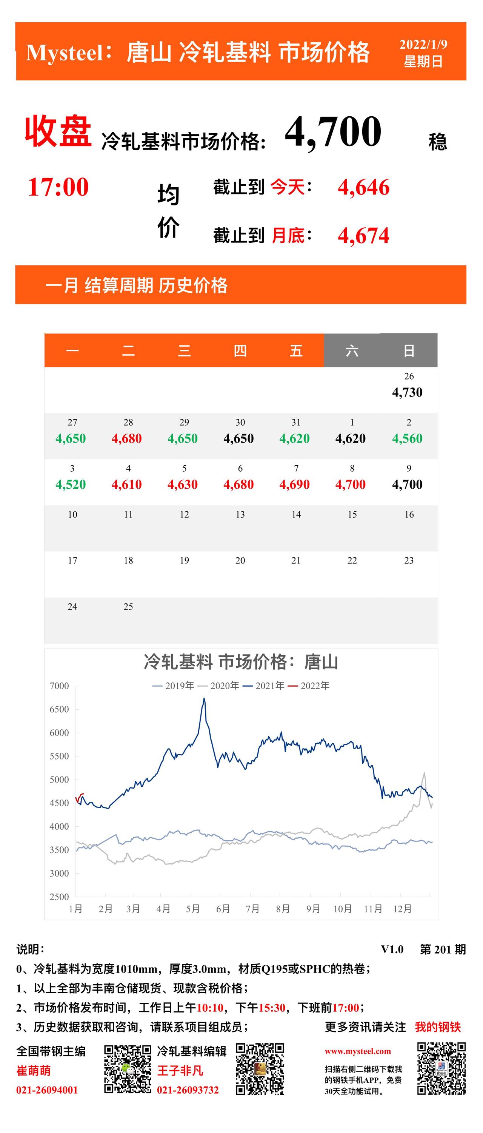This screenshot has height=1133, width=483.
Task: Click the peak of the 2021 price line
Action: (x=204, y=699)
